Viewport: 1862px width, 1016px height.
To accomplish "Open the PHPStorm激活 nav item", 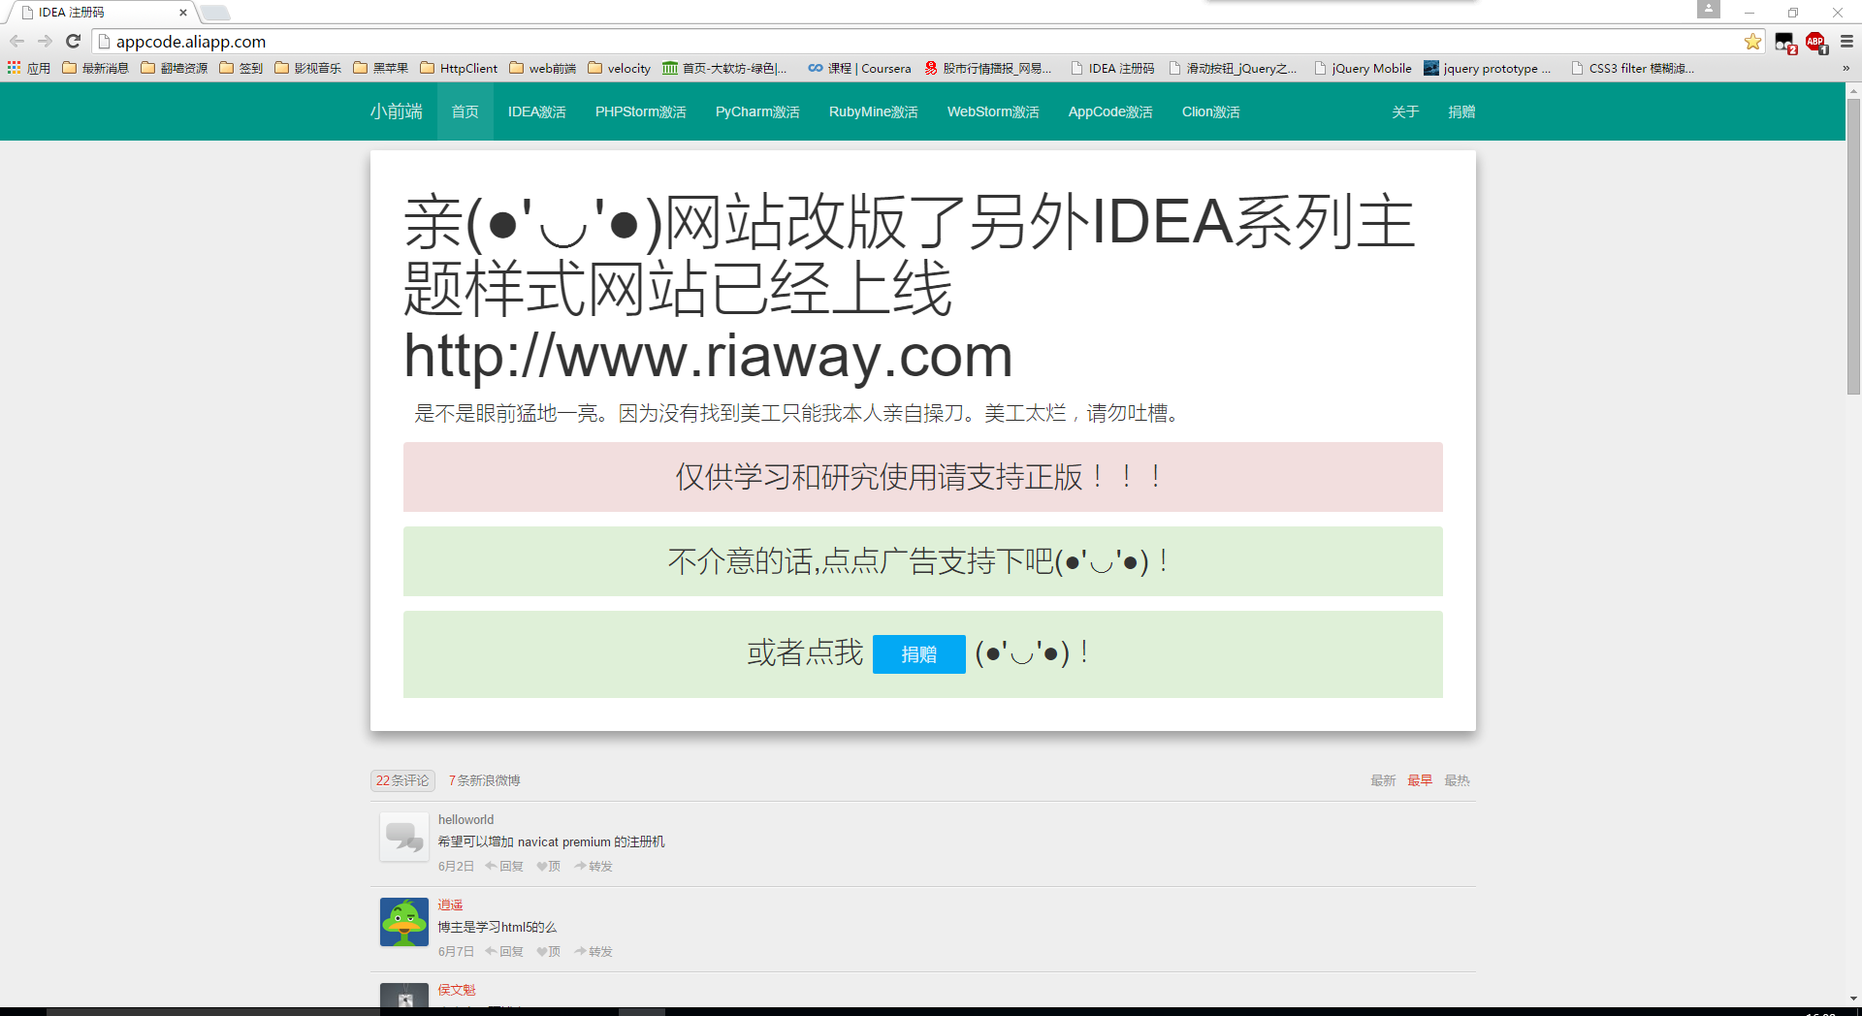I will pos(640,111).
